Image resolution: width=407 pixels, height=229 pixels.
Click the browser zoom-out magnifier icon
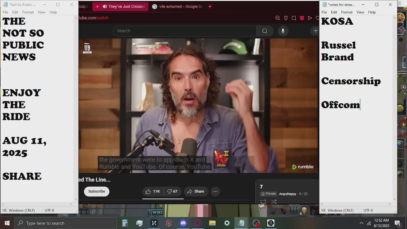[x=278, y=18]
